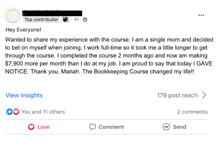Open the post's three-dot options menu
The width and height of the screenshot is (220, 151).
(x=201, y=15)
